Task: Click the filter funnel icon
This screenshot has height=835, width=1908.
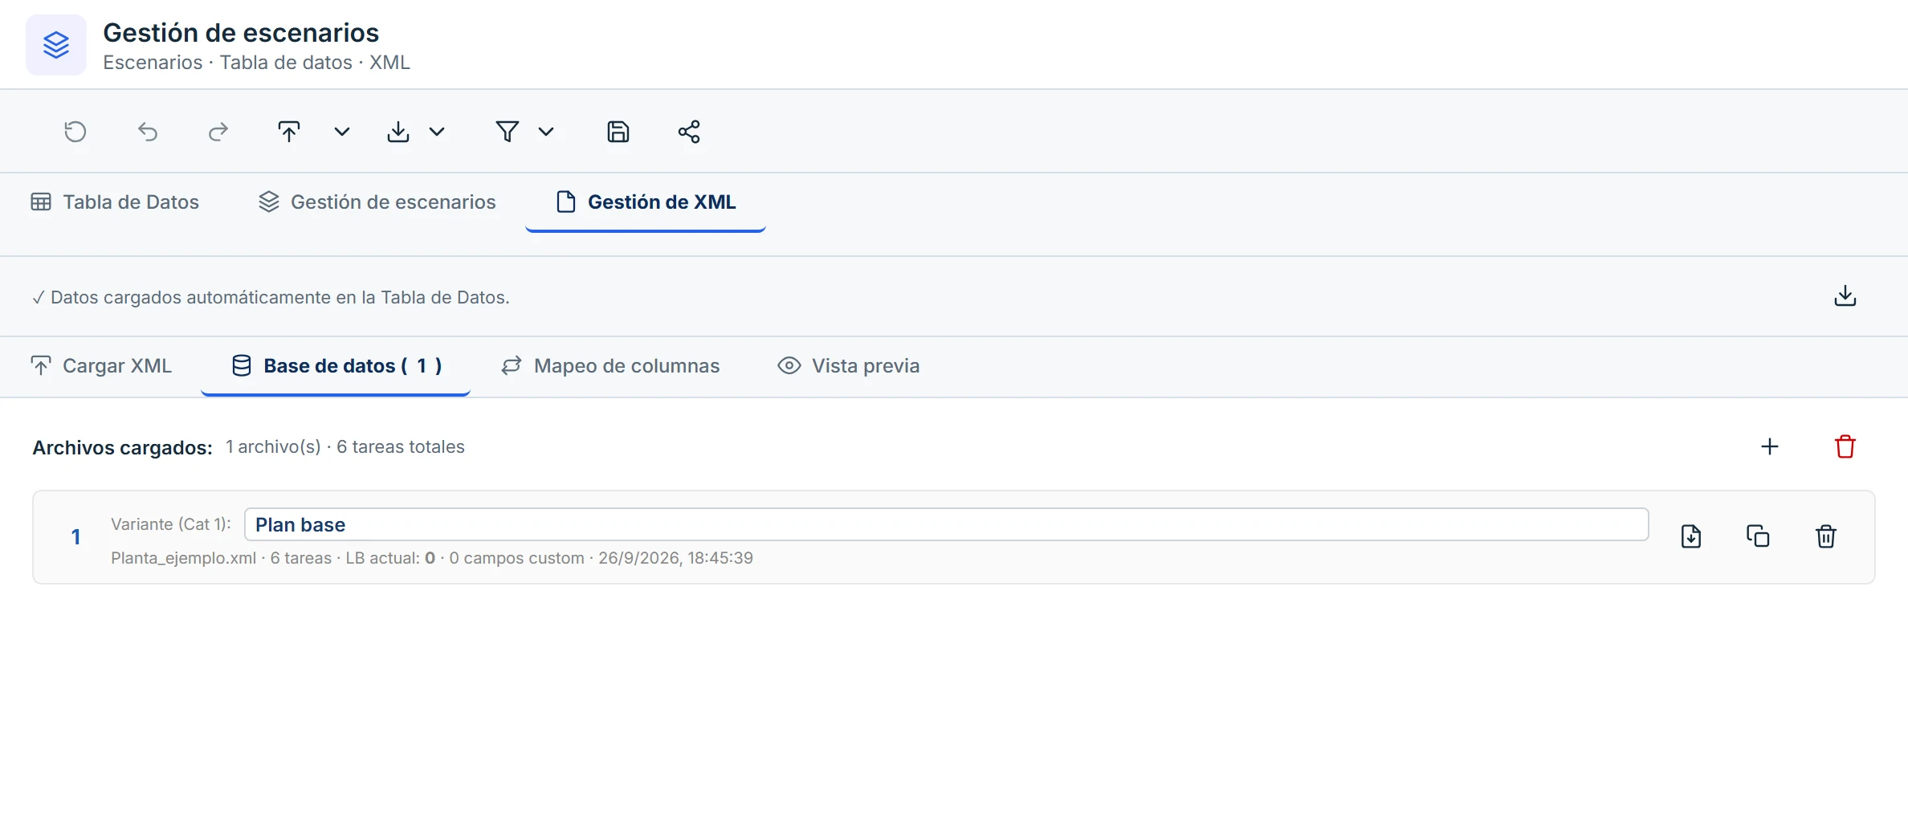Action: coord(508,132)
